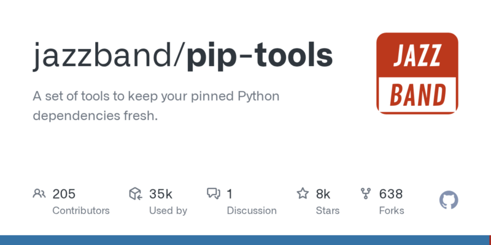
Task: Click the 35k used by count
Action: [x=160, y=194]
